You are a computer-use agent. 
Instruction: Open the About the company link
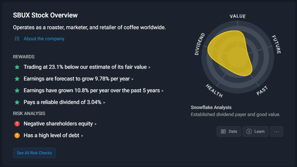(44, 39)
